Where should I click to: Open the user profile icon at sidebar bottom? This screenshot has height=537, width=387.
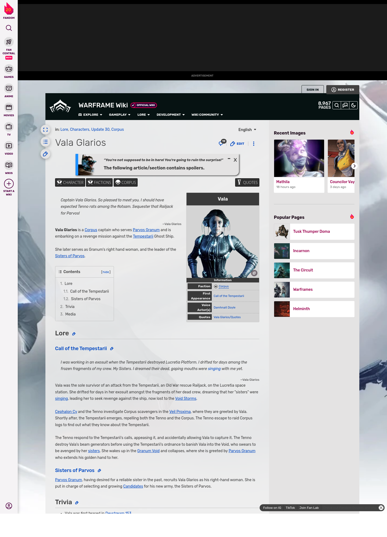[x=9, y=506]
